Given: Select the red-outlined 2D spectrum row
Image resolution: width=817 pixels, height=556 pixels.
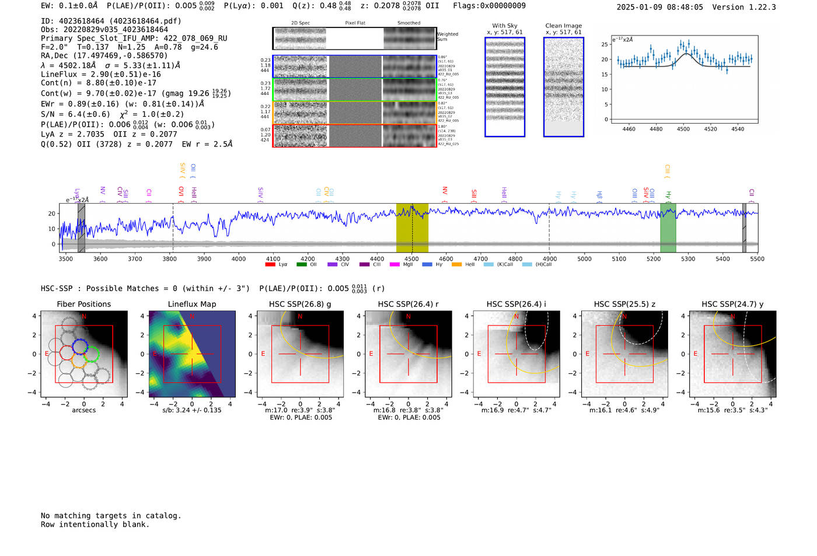Looking at the screenshot, I should click(x=355, y=136).
